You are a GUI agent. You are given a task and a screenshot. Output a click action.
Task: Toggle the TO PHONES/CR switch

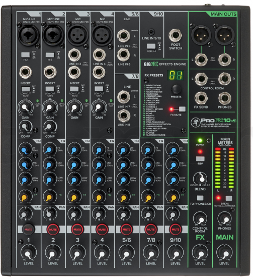[x=200, y=198]
